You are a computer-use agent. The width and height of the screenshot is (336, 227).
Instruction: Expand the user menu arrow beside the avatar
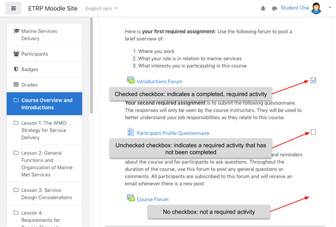tap(330, 8)
